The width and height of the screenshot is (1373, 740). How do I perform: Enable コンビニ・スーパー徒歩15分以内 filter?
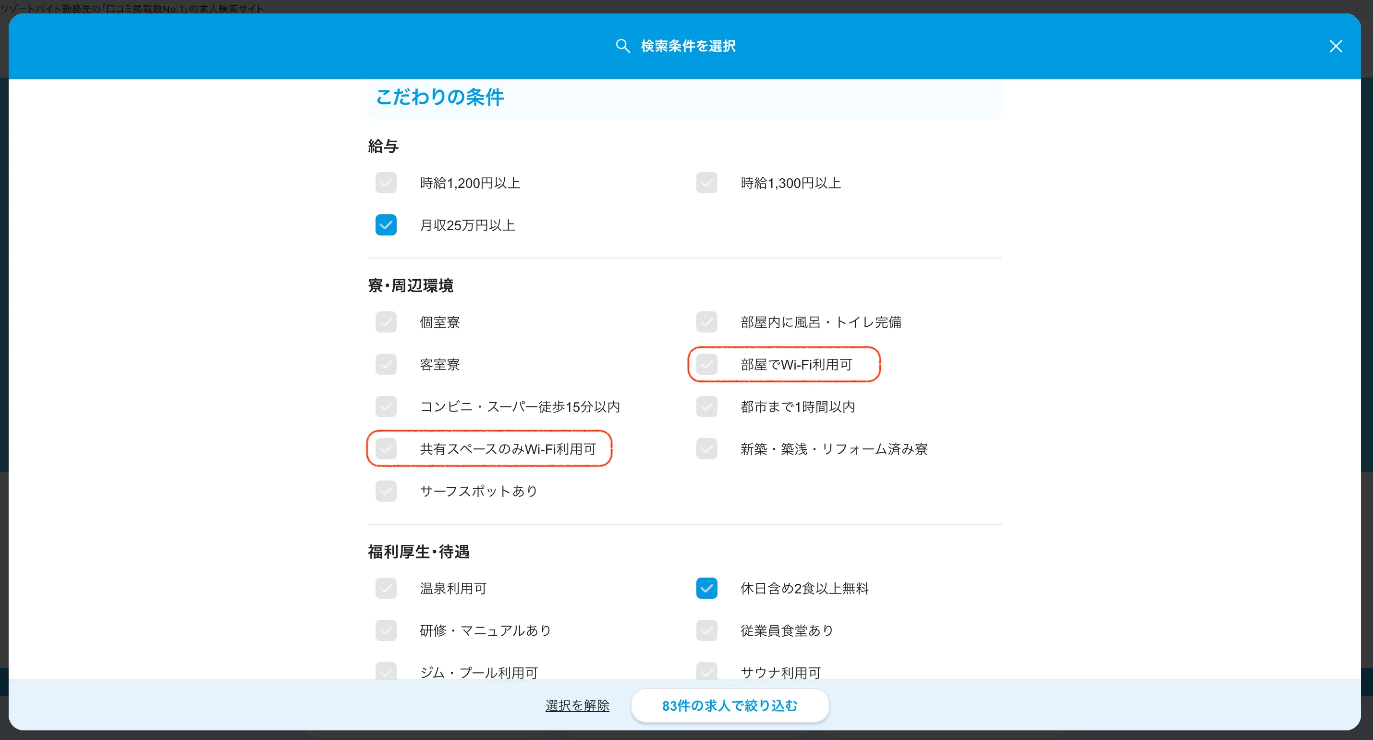[x=386, y=406]
